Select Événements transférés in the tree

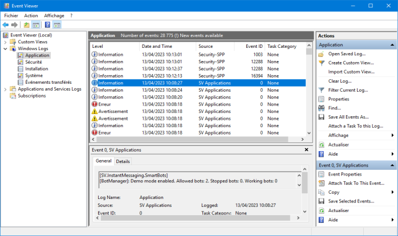(48, 82)
